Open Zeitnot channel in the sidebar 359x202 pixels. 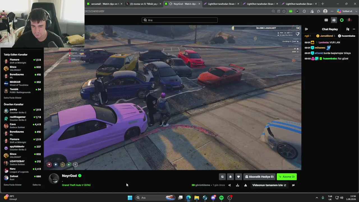(x=22, y=178)
